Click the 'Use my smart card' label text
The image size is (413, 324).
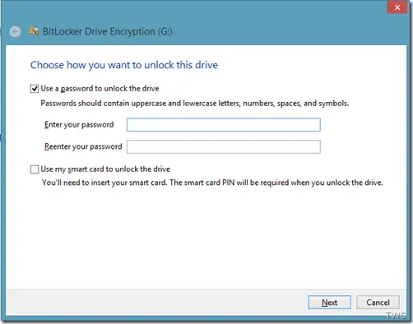105,169
